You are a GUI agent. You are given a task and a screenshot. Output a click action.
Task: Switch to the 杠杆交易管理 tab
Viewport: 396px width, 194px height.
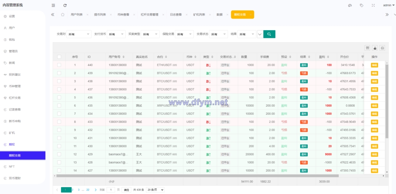[150, 15]
